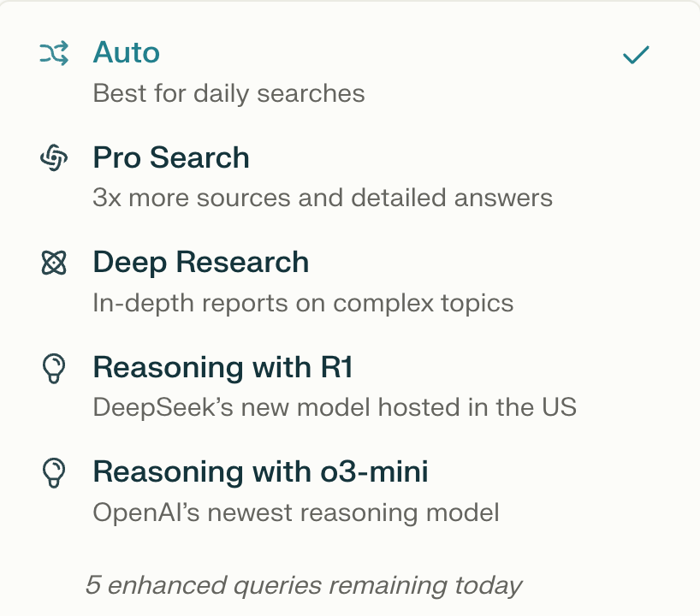The height and width of the screenshot is (616, 700).
Task: Click the "Best for daily searches" description
Action: (228, 93)
